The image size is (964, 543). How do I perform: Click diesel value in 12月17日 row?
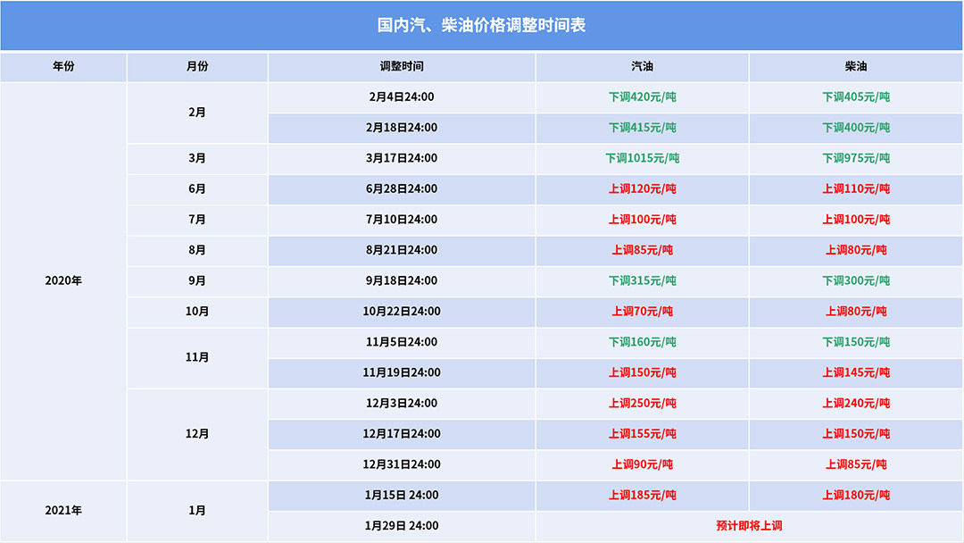pos(856,433)
